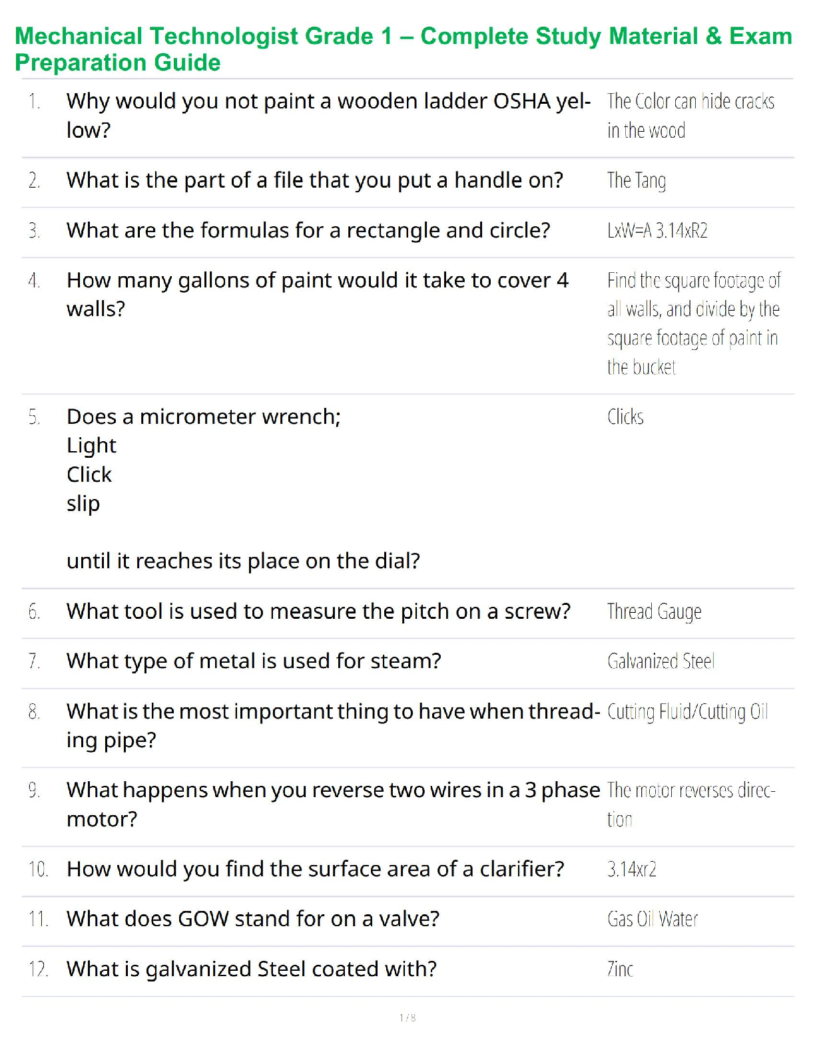Select the "Clicks" answer text
Image resolution: width=815 pixels, height=1054 pixels.
tap(625, 417)
